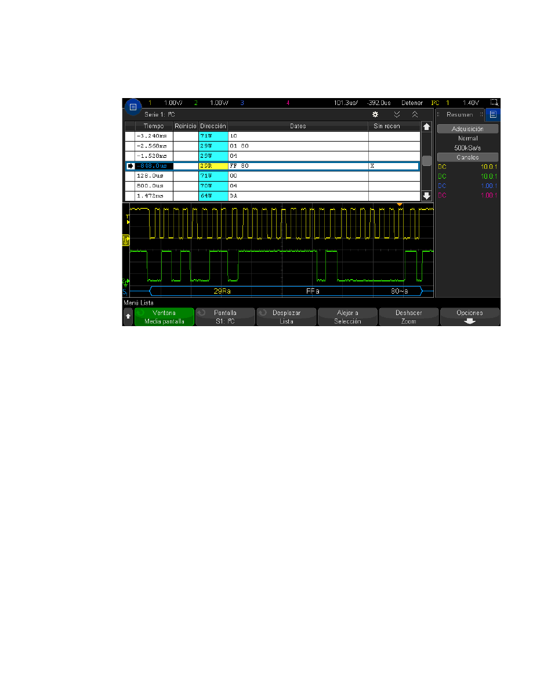Click the 29Ra decoded bus segment

click(x=222, y=291)
